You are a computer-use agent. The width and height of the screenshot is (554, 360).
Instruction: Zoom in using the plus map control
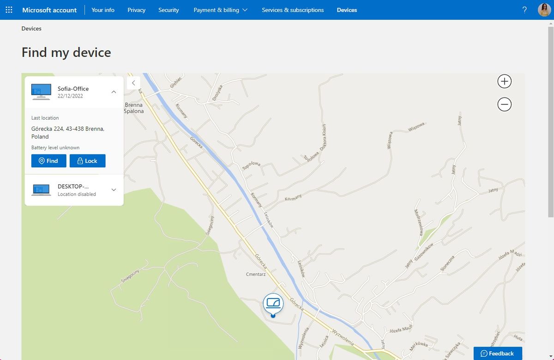tap(504, 81)
